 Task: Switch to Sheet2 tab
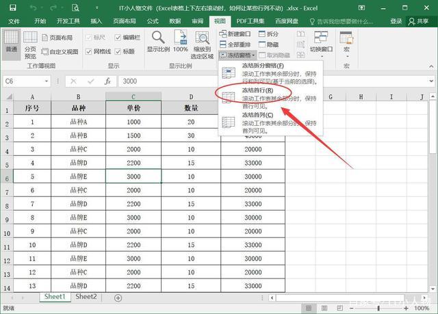86,297
